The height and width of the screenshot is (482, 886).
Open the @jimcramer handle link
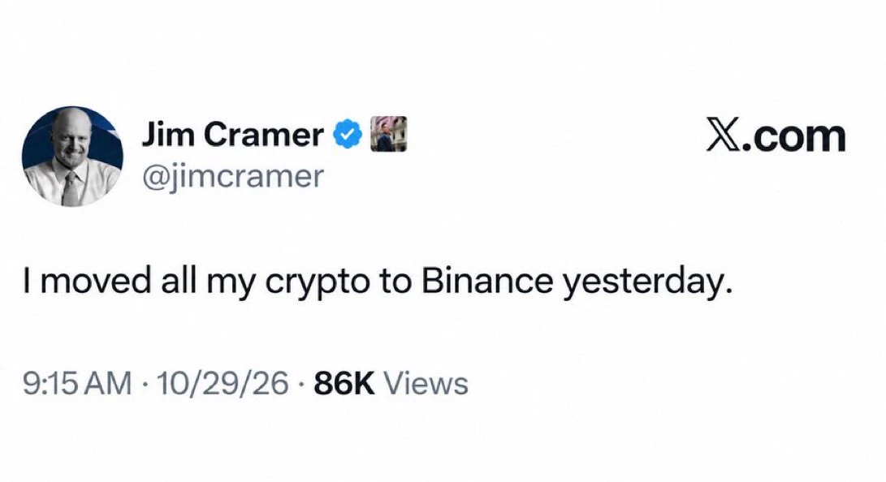point(233,176)
